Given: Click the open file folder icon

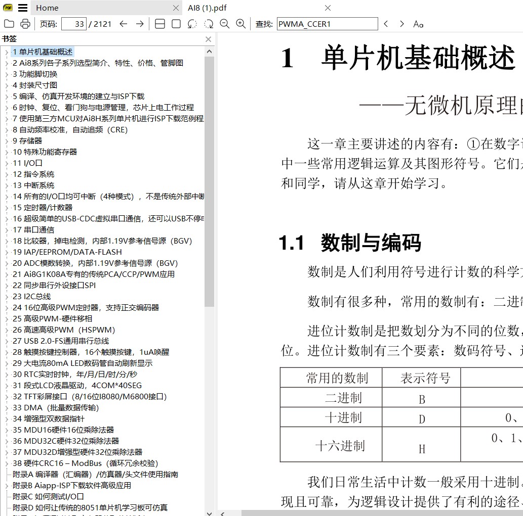Looking at the screenshot, I should click(9, 24).
